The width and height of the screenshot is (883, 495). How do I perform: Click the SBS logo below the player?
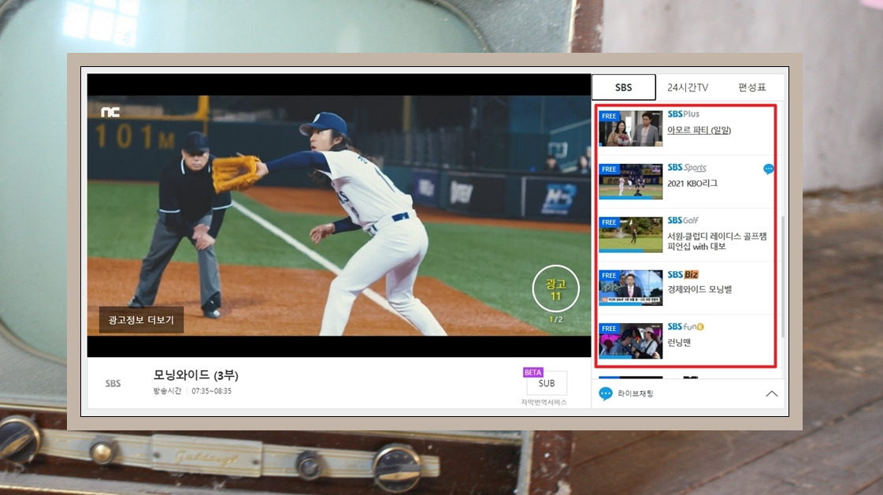tap(113, 383)
